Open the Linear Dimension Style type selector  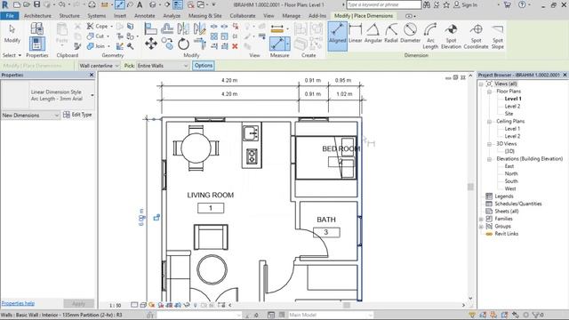tap(47, 95)
